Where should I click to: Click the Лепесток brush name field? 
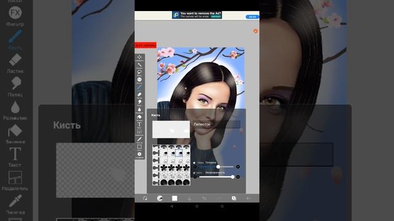(217, 124)
